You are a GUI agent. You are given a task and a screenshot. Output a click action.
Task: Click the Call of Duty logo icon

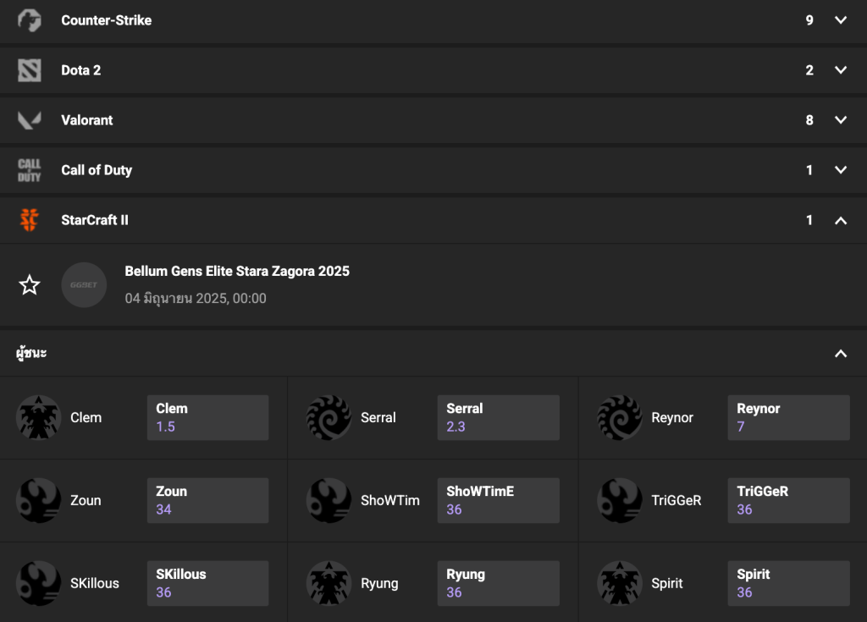(30, 170)
